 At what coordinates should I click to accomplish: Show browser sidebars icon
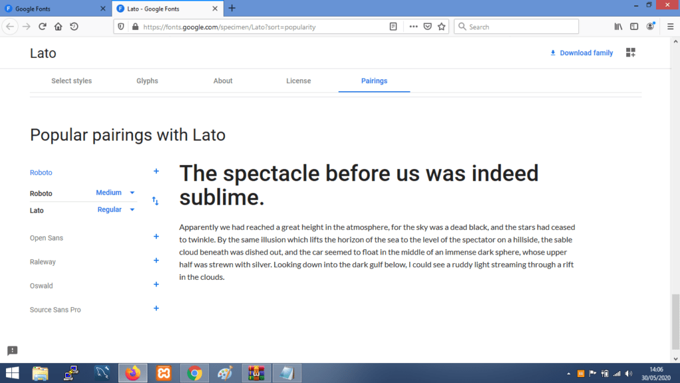click(x=634, y=27)
